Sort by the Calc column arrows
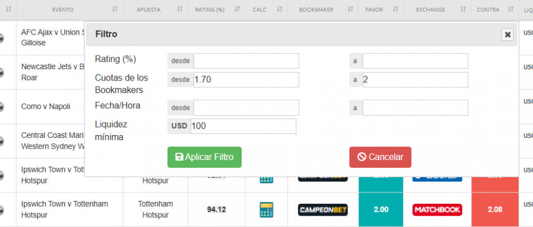This screenshot has width=533, height=227. 280,10
